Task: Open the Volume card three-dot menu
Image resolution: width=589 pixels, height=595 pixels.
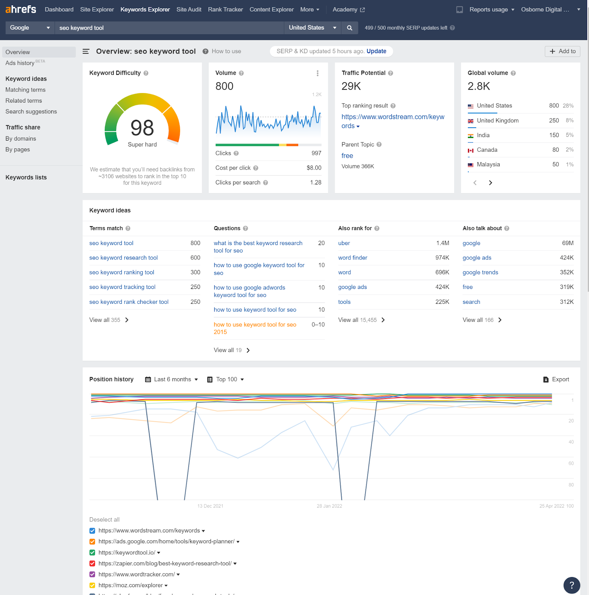Action: coord(318,73)
